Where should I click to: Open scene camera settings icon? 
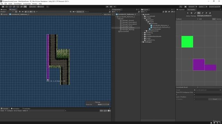(x=74, y=12)
